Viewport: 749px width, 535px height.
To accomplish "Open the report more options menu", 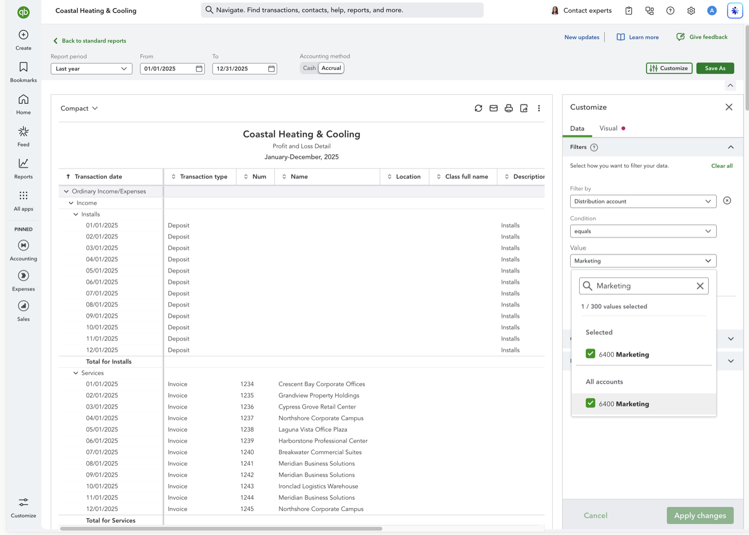I will pos(539,108).
